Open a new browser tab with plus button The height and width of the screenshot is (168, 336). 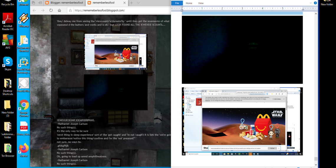click(131, 3)
